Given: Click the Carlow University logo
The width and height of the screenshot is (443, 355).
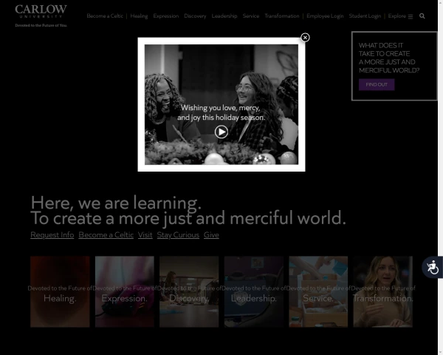Looking at the screenshot, I should 41,16.
